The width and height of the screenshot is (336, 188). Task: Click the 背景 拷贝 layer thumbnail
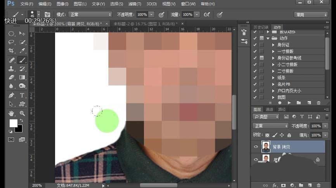[266, 147]
